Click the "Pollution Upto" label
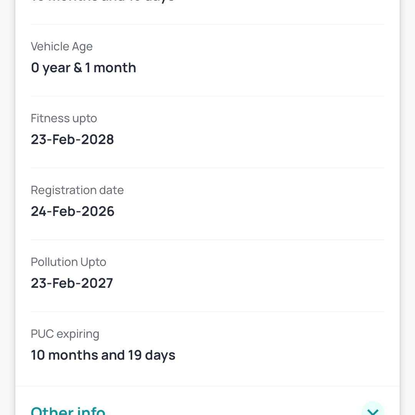 (68, 262)
